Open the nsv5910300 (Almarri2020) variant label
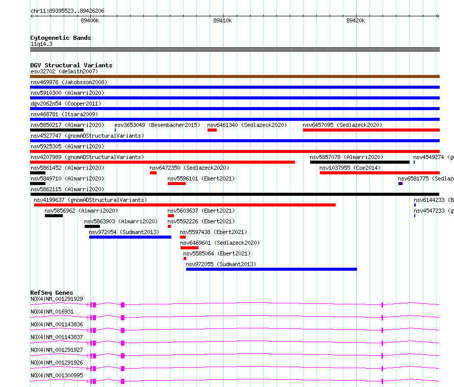The image size is (454, 387). pos(67,93)
